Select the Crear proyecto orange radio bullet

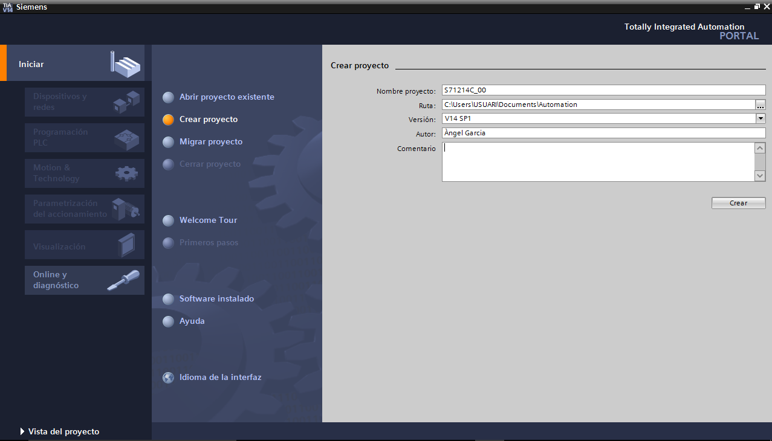[168, 120]
